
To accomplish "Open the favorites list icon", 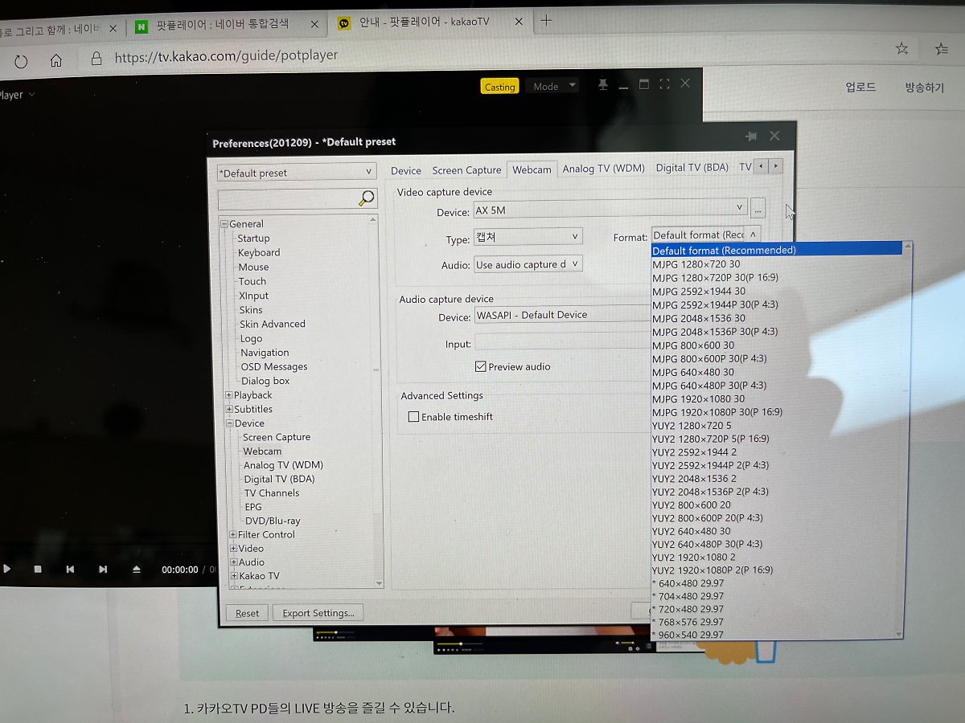I will click(941, 49).
